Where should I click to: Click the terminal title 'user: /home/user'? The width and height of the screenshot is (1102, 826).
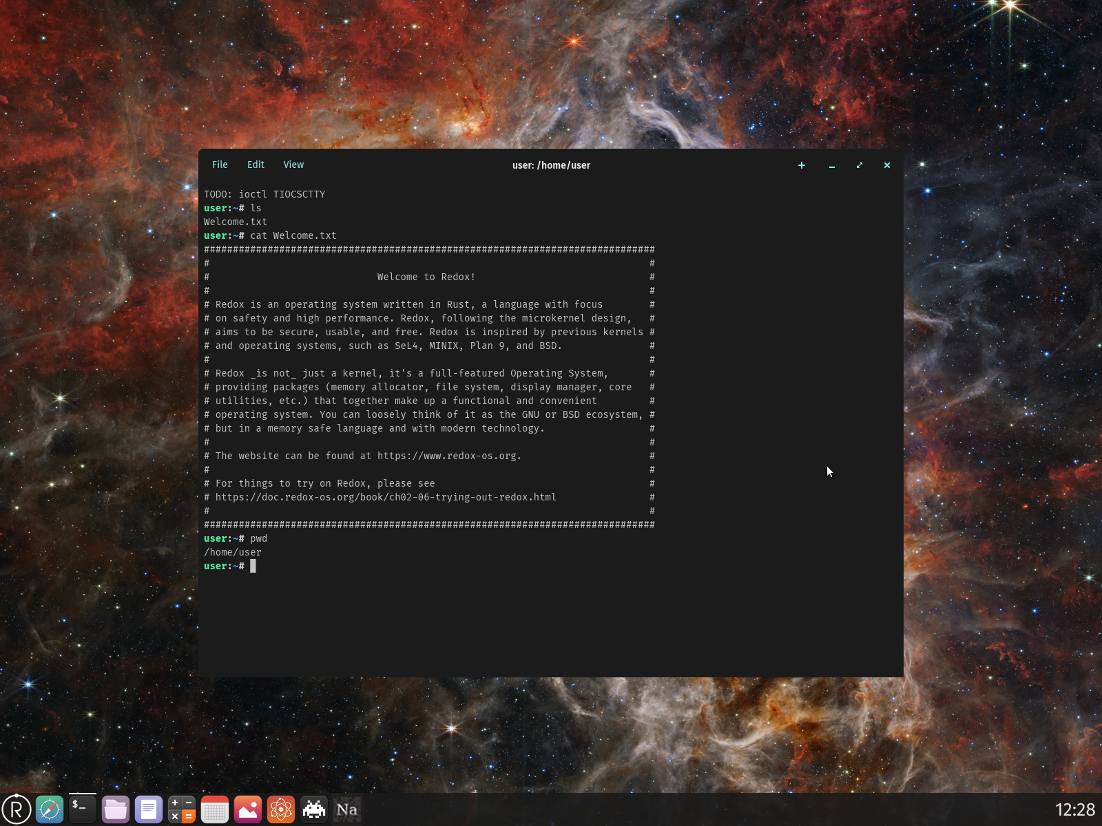(551, 165)
